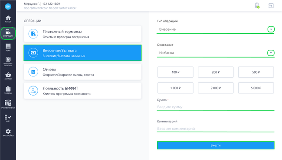The width and height of the screenshot is (282, 160).
Task: Focus the Сумма input field
Action: [216, 107]
